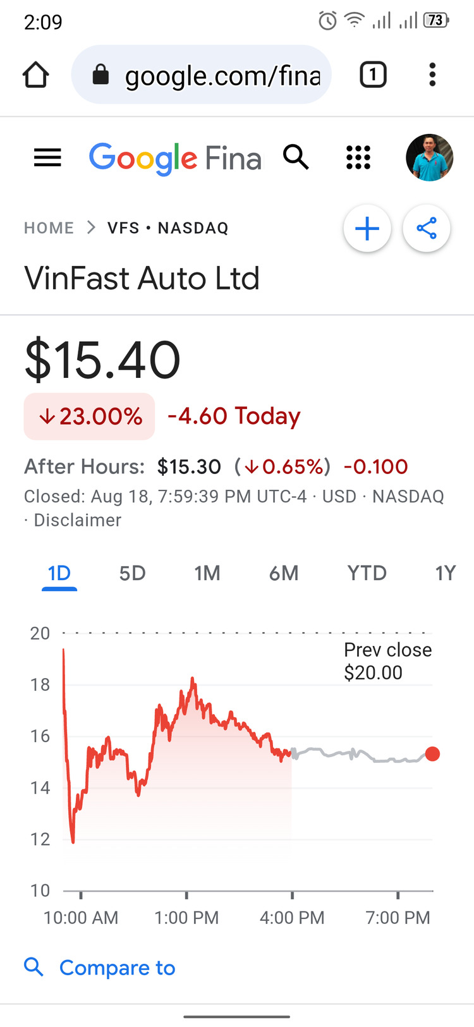This screenshot has width=474, height=1027.
Task: Add VinFast to watchlist with plus button
Action: click(367, 228)
